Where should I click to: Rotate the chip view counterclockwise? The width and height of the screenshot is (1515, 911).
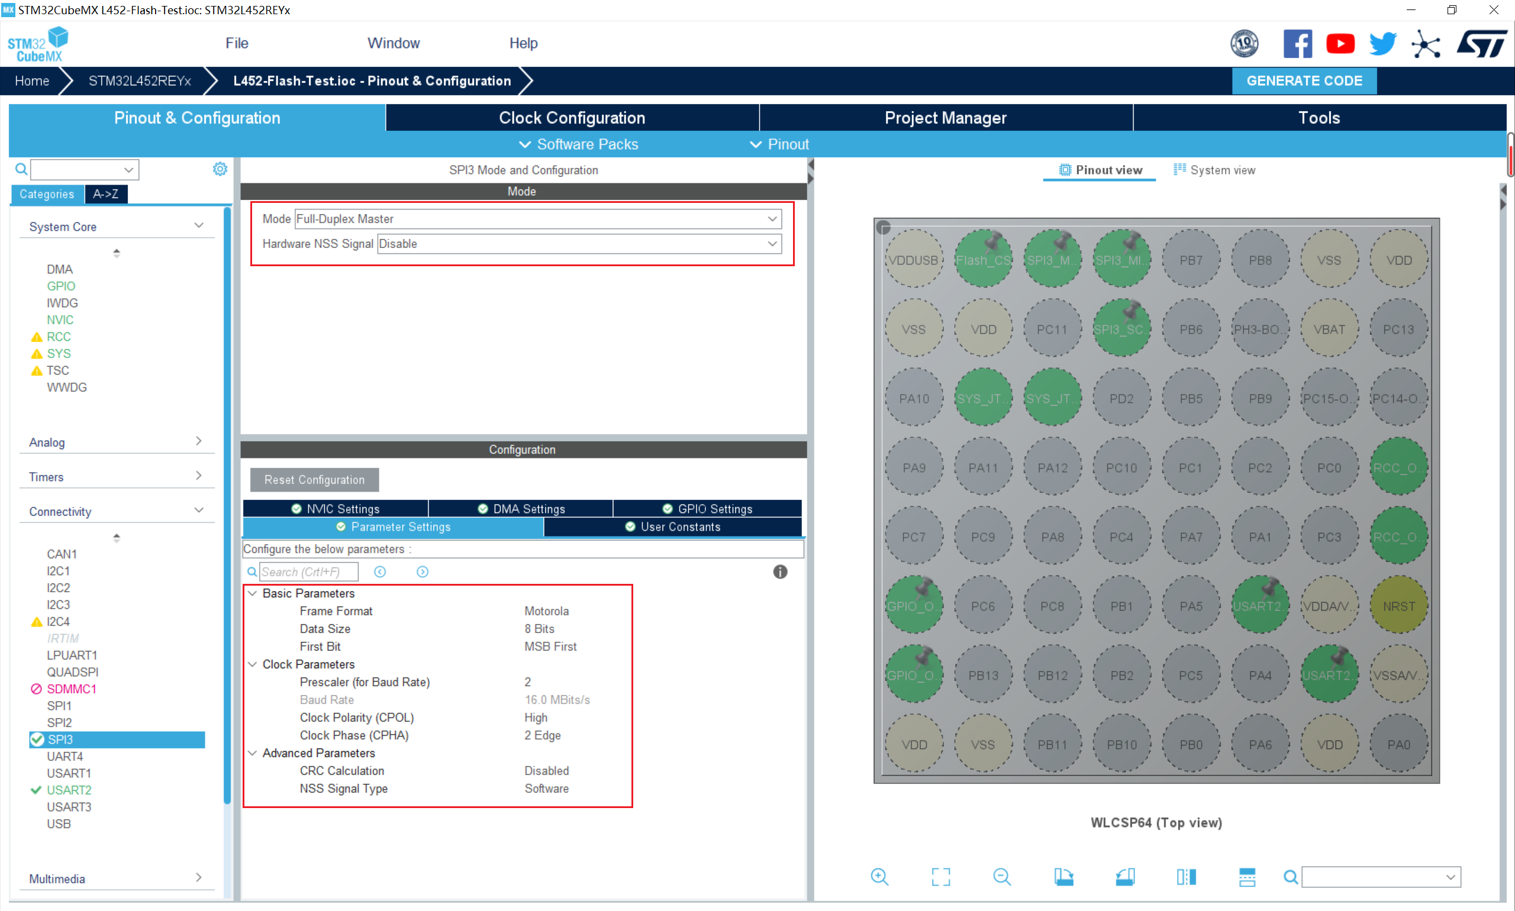tap(1124, 877)
